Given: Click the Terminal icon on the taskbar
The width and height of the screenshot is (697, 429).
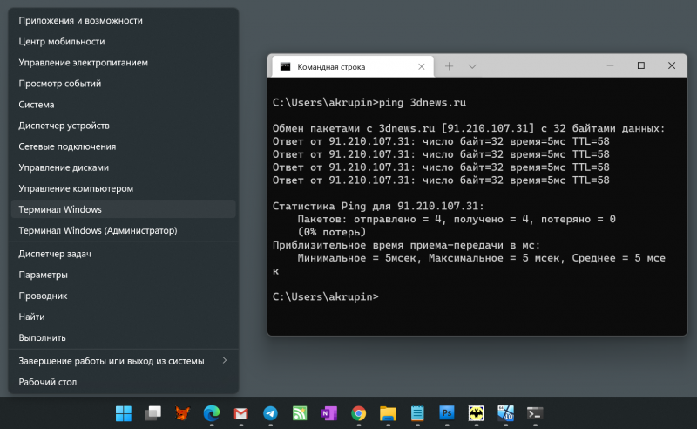Looking at the screenshot, I should tap(536, 413).
